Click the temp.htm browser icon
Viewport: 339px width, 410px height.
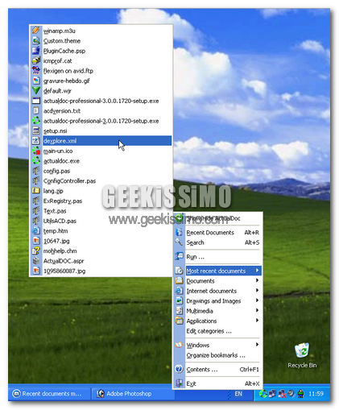click(x=36, y=230)
